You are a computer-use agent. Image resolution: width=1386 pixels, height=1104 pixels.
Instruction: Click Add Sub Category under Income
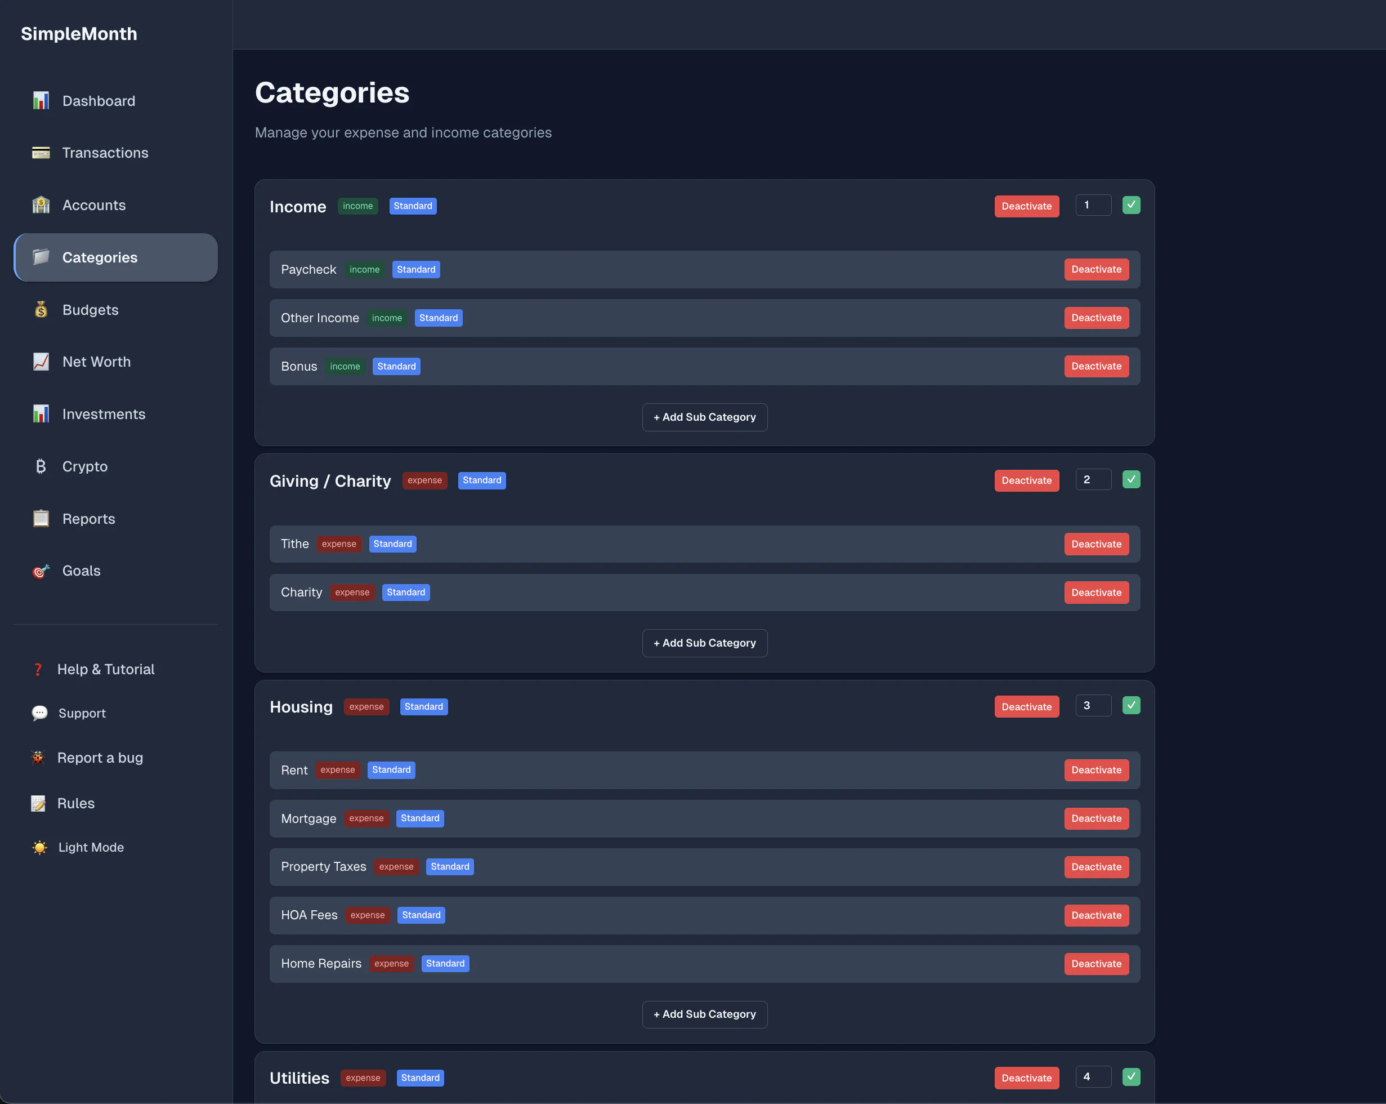click(x=704, y=417)
